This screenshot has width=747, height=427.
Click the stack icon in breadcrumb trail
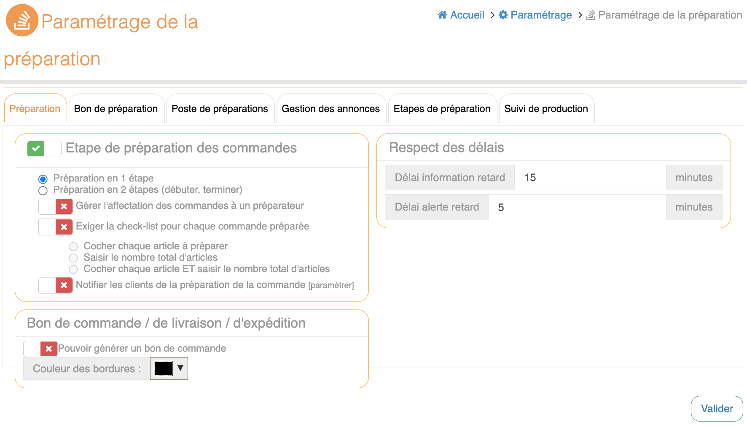pyautogui.click(x=591, y=15)
